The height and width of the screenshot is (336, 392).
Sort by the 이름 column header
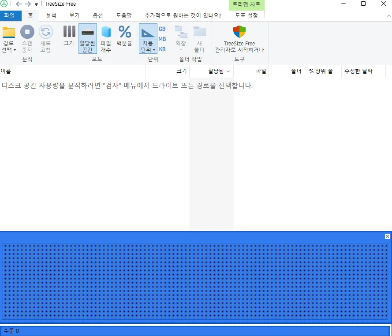(x=72, y=71)
